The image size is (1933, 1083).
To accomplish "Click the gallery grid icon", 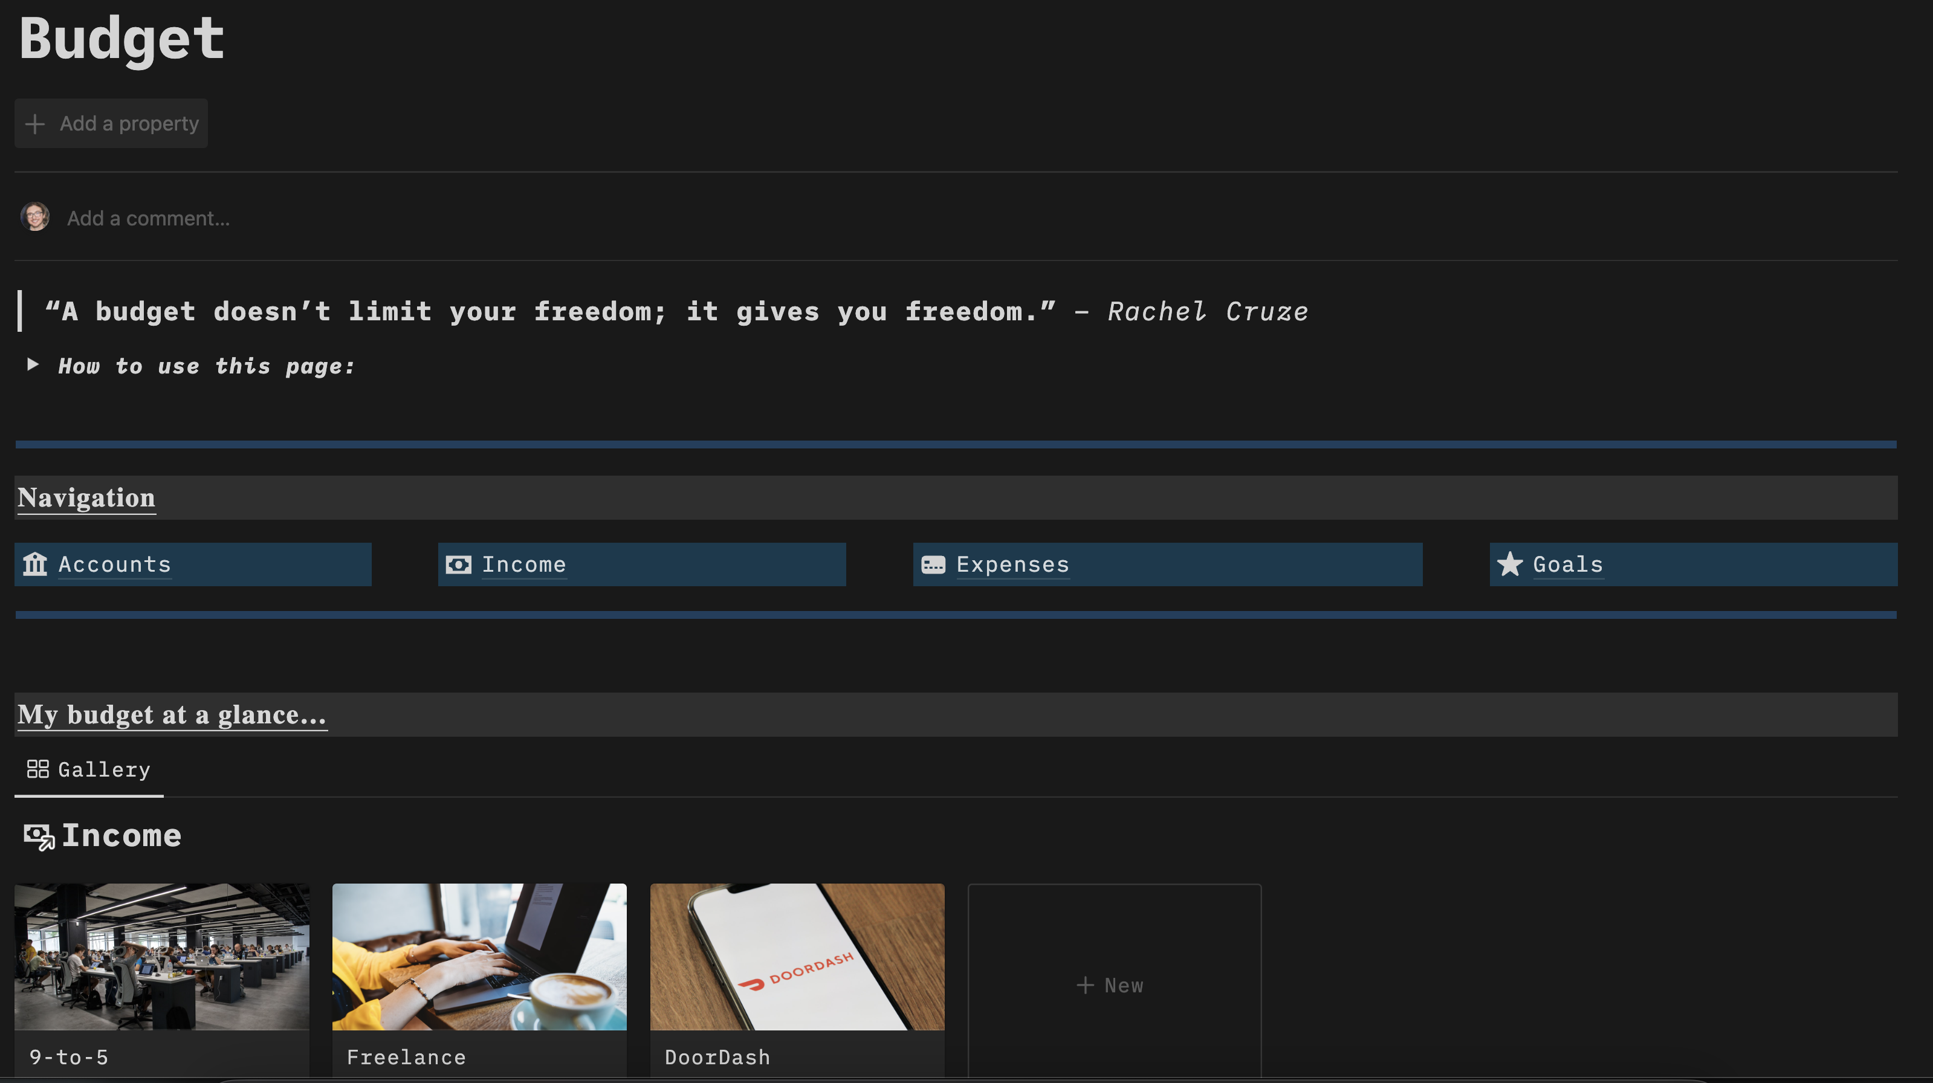I will (x=37, y=769).
